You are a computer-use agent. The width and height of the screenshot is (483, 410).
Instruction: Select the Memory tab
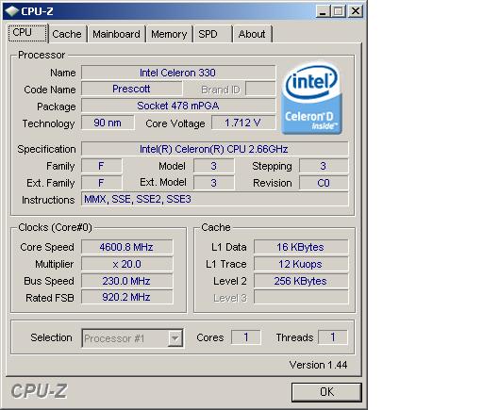169,34
